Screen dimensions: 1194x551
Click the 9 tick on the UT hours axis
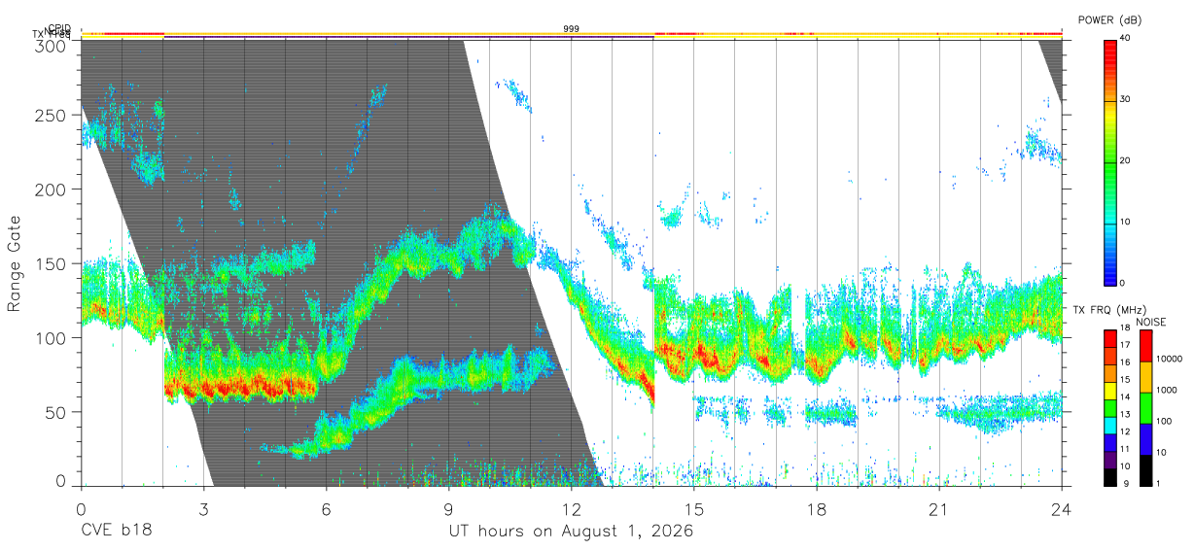coord(449,509)
